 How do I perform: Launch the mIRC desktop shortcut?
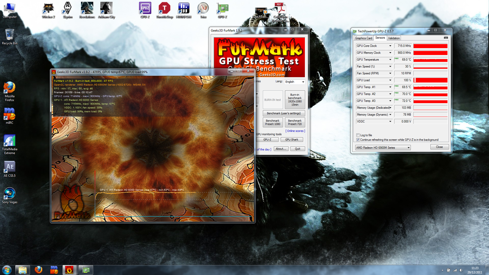9,116
